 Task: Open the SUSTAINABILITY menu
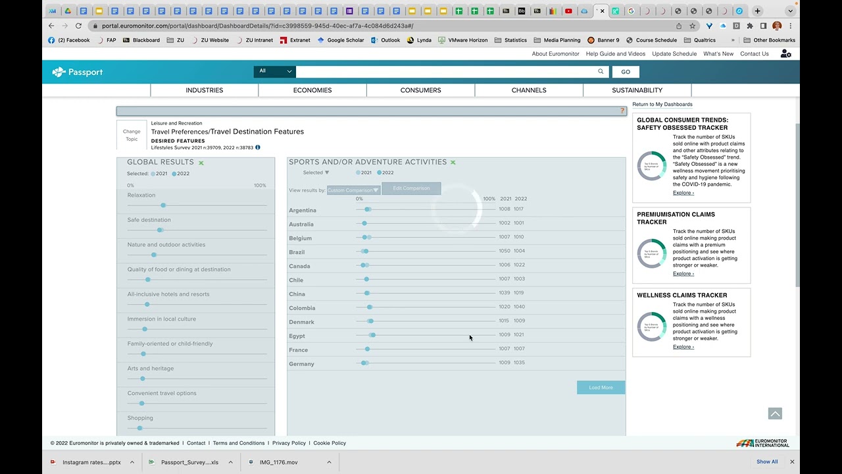point(637,90)
